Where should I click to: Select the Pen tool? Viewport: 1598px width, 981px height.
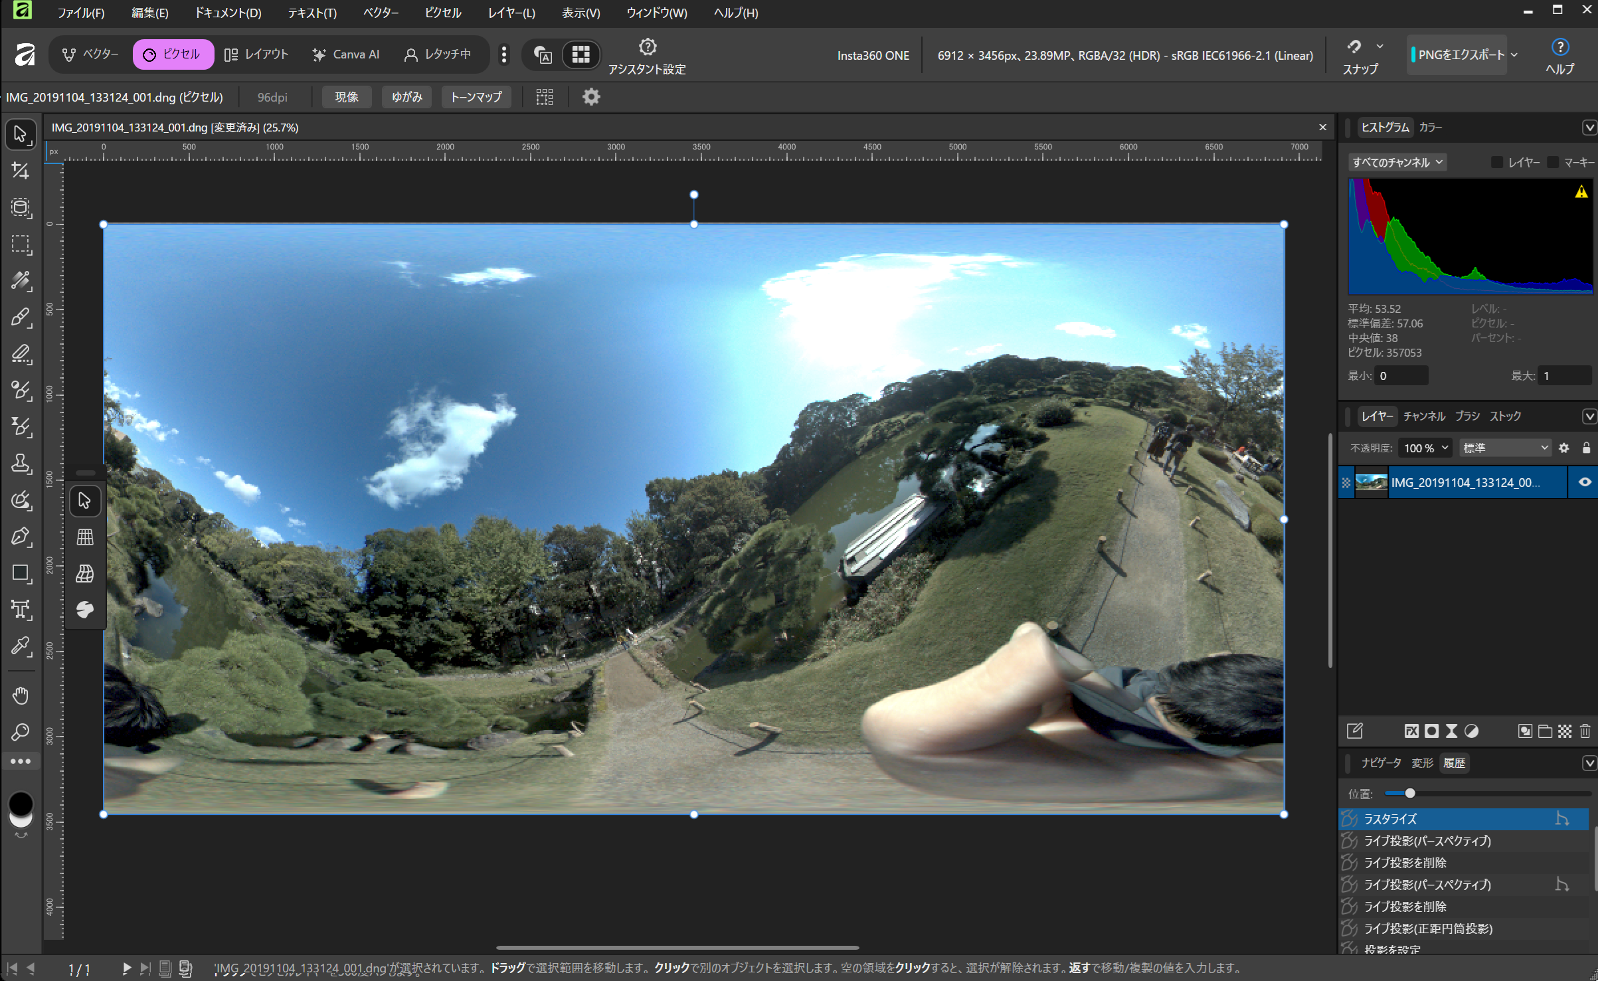point(20,537)
